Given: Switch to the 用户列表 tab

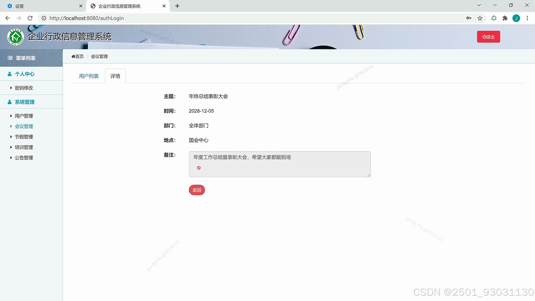Looking at the screenshot, I should (89, 76).
